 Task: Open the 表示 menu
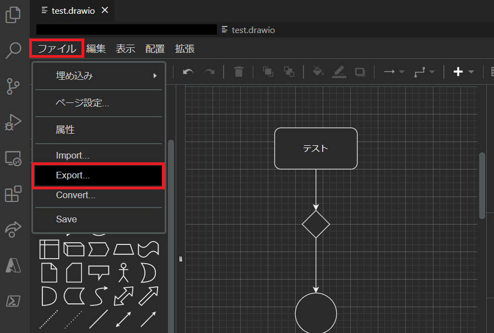[x=126, y=49]
